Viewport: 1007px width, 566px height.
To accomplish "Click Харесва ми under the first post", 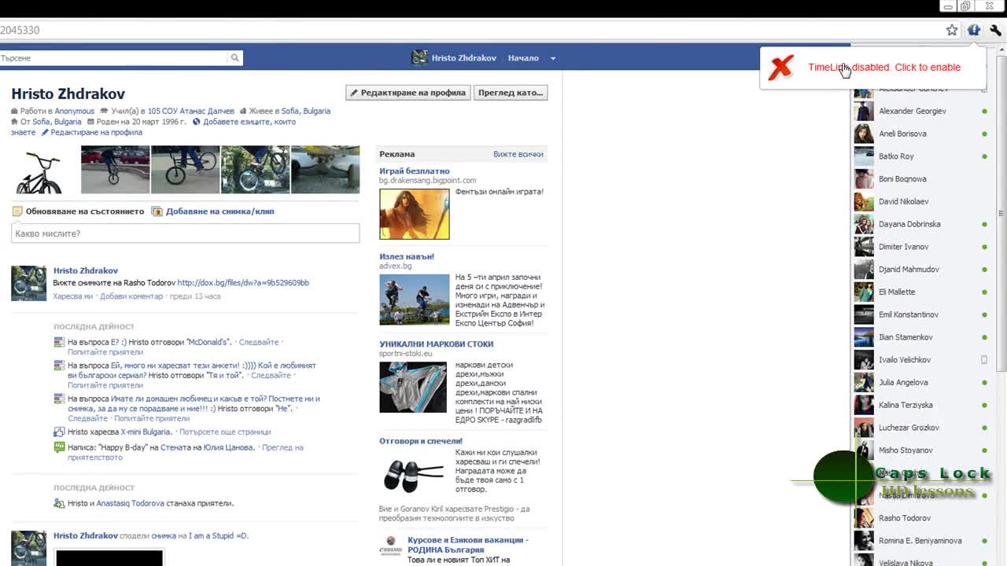I will pyautogui.click(x=72, y=296).
